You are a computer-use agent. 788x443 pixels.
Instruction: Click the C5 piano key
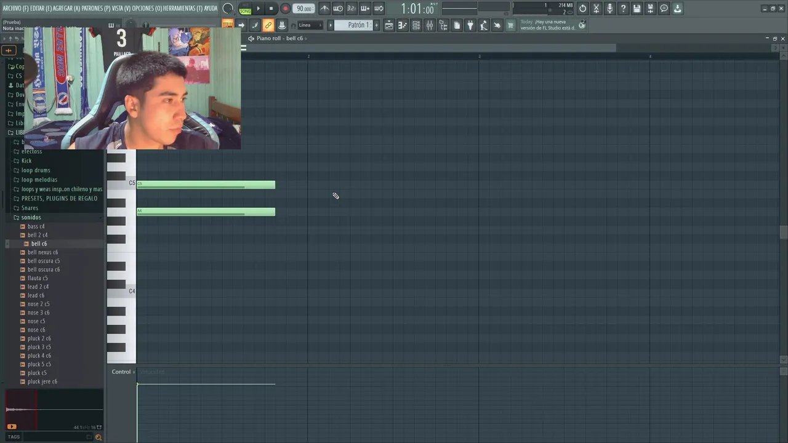(121, 184)
